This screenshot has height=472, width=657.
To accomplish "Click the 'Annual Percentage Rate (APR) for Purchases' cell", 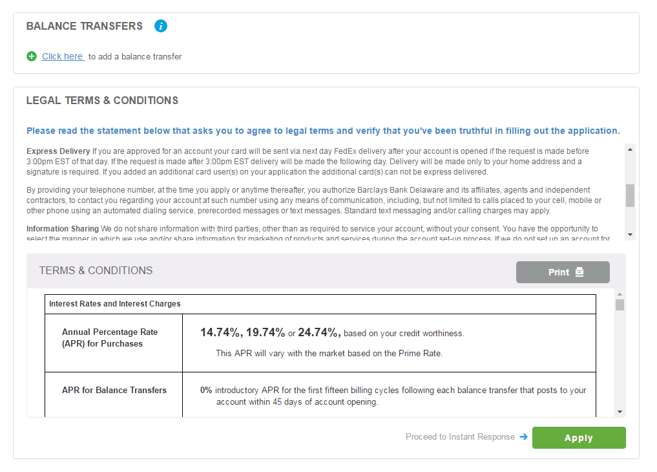I will click(110, 338).
